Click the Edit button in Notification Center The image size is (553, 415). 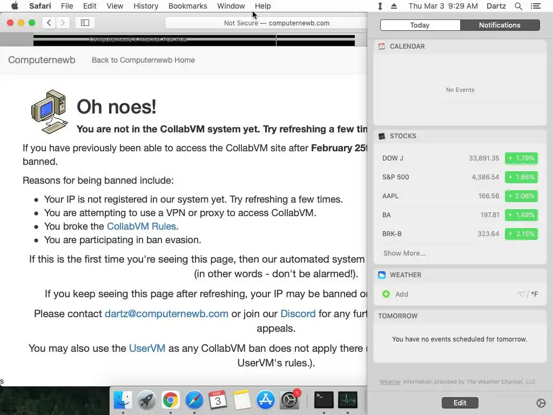460,403
